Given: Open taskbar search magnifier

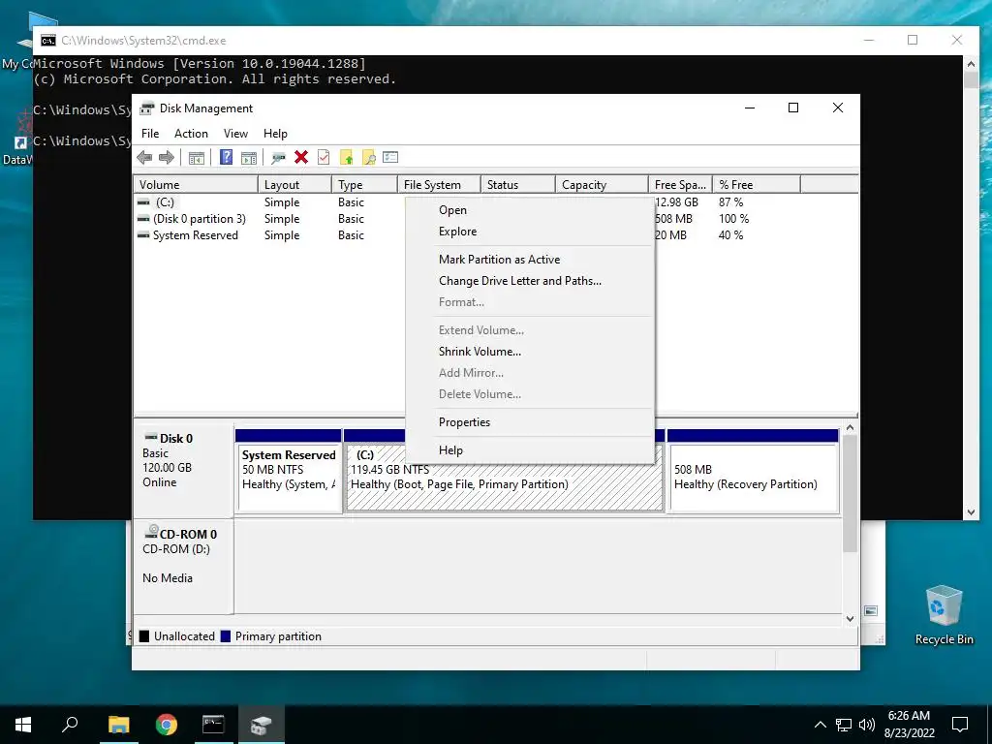Looking at the screenshot, I should (70, 725).
